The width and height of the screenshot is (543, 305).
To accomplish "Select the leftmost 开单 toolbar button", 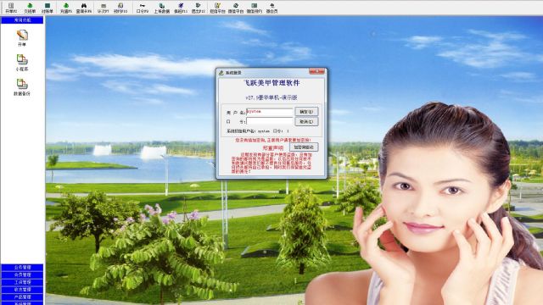I will click(x=11, y=8).
